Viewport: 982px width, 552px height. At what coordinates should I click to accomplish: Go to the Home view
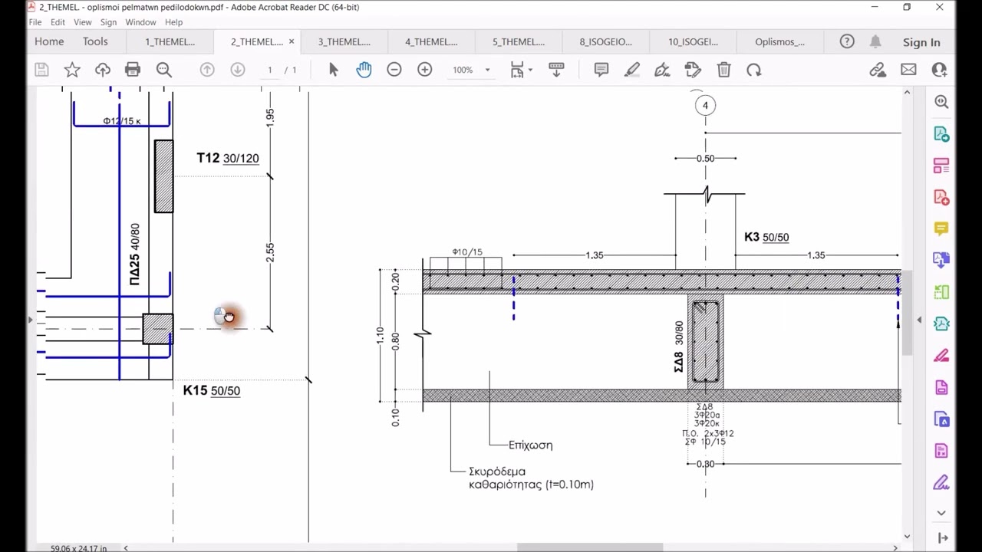point(49,41)
